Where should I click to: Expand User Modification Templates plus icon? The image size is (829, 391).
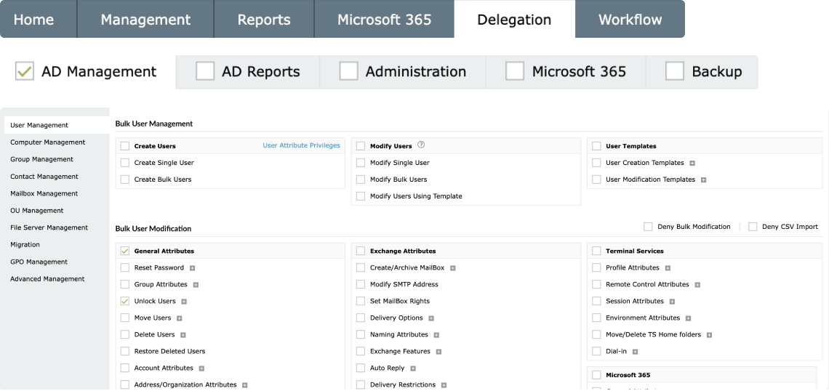tap(703, 180)
